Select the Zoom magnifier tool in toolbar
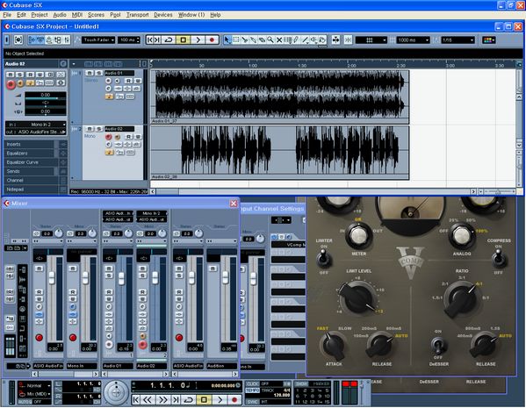This screenshot has height=408, width=526. (x=270, y=39)
